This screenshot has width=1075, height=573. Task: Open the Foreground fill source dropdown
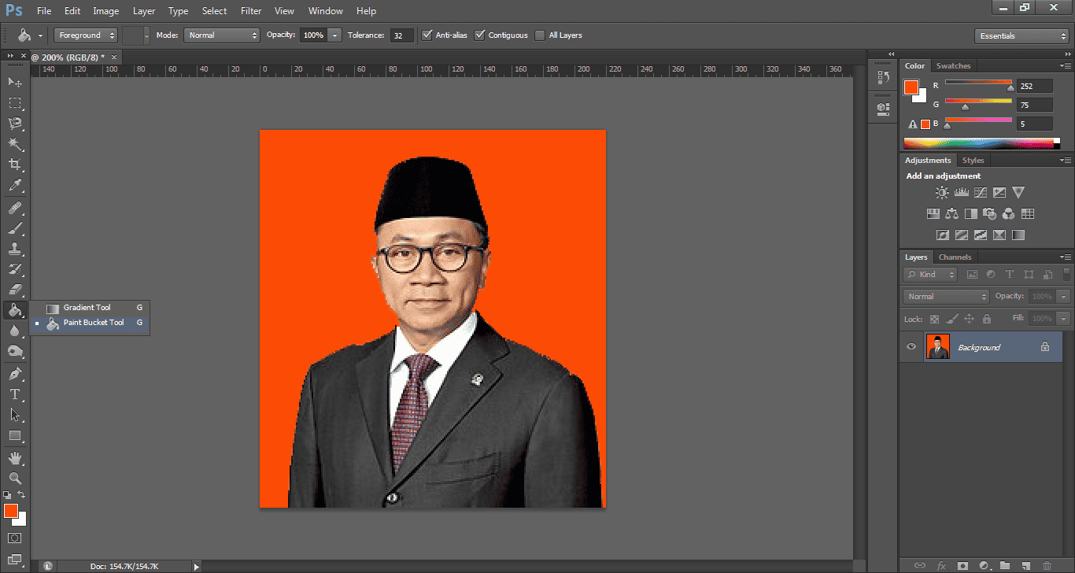[x=86, y=35]
